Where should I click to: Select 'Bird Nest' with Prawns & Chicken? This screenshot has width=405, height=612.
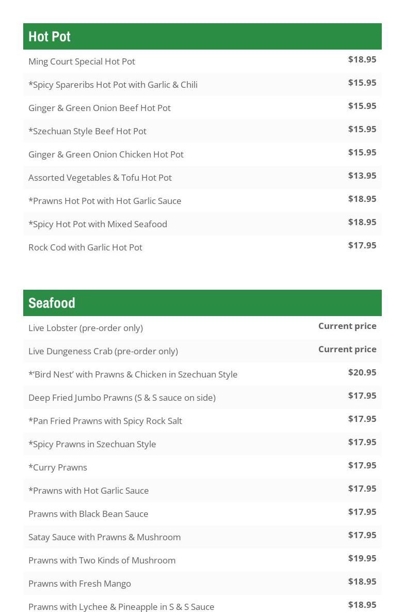pyautogui.click(x=133, y=374)
